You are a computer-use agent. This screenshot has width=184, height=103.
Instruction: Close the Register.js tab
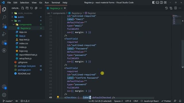[65, 8]
